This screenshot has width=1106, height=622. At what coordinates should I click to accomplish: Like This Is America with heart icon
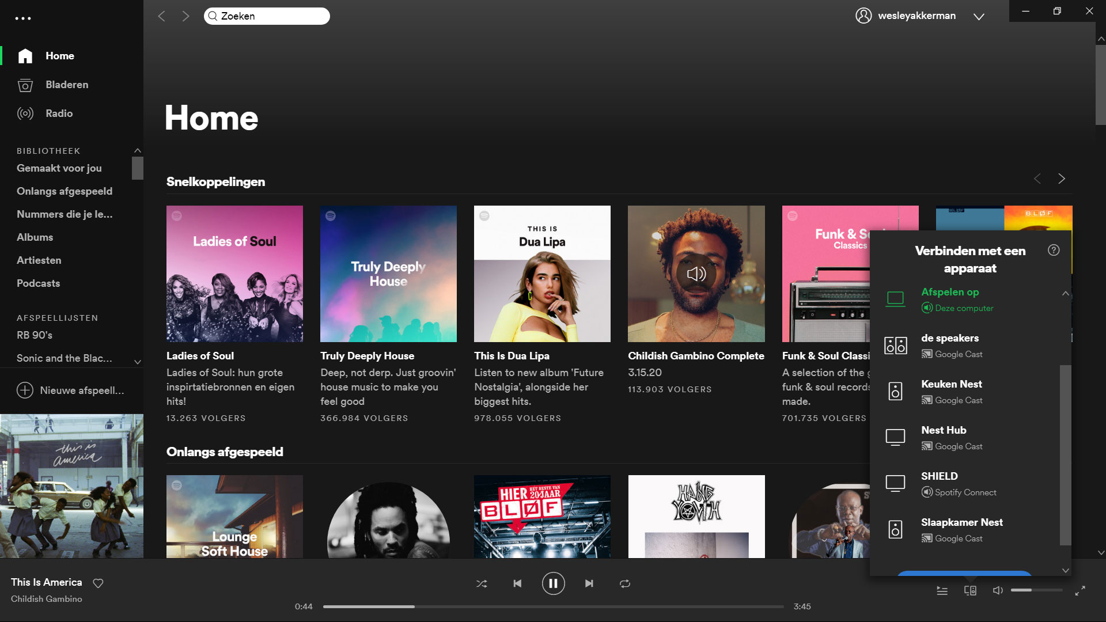coord(98,583)
